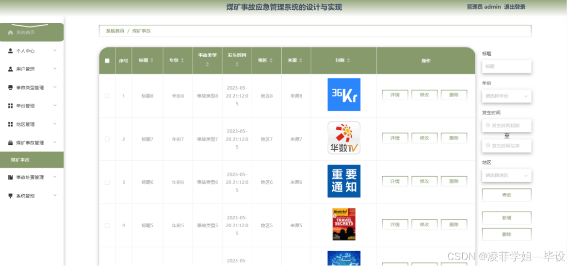
Task: Open 系统管理 sidebar menu
Action: click(32, 196)
